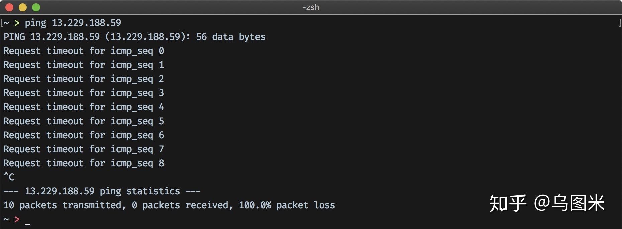Click the green prompt arrow on first line

tap(17, 23)
